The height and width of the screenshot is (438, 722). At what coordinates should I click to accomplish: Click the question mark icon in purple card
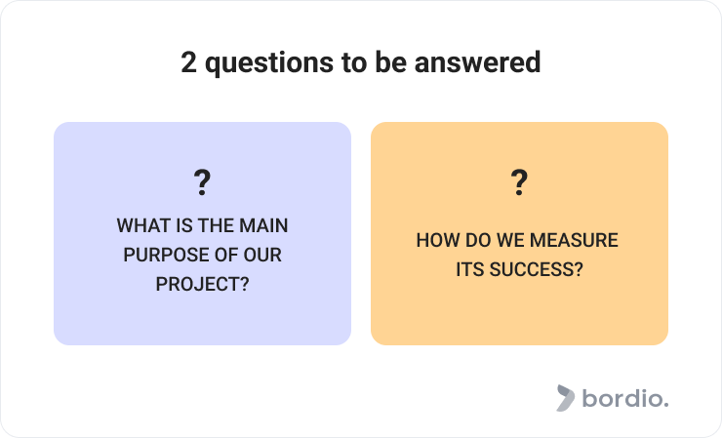[202, 182]
